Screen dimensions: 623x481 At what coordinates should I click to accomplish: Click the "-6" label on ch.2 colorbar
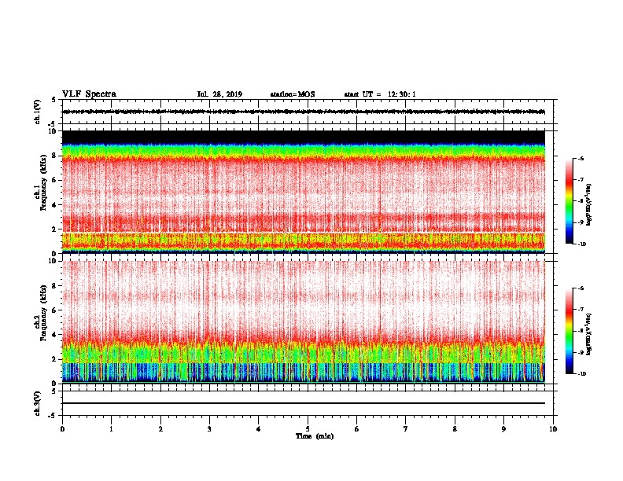(581, 288)
